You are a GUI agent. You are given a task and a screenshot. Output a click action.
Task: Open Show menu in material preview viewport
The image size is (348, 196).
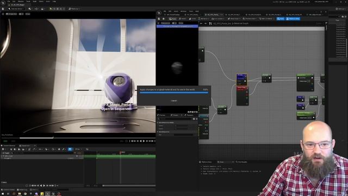coord(181,23)
